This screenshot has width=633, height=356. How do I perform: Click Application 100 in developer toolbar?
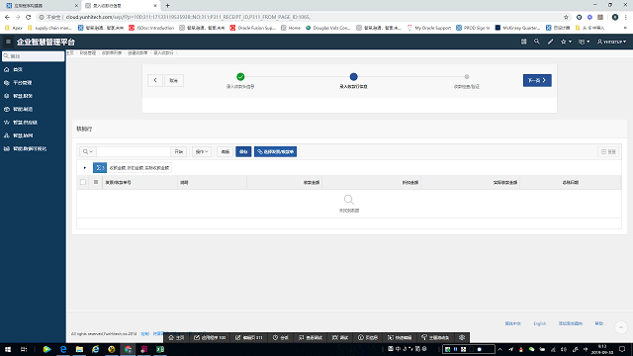(x=210, y=337)
